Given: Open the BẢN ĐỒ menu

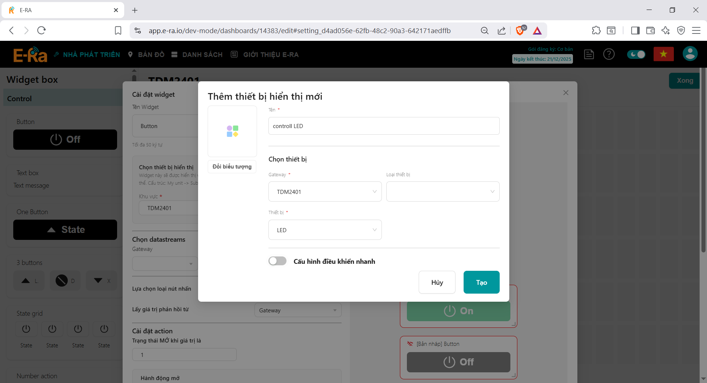Looking at the screenshot, I should (146, 55).
